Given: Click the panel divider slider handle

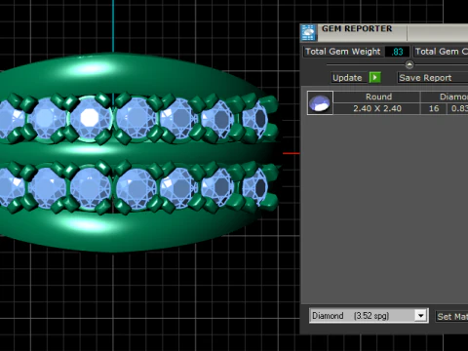Looking at the screenshot, I should pos(409,64).
